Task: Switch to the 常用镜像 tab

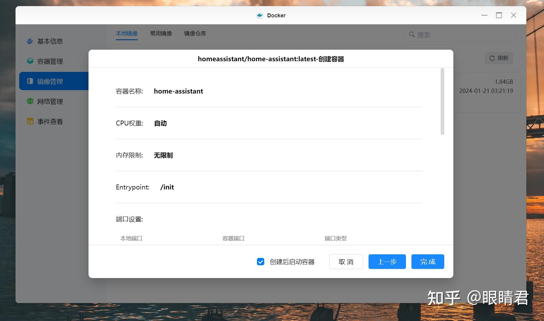Action: [x=161, y=34]
